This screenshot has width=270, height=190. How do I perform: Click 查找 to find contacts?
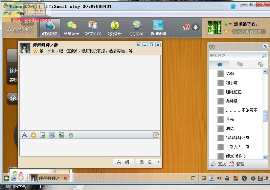[x=218, y=164]
